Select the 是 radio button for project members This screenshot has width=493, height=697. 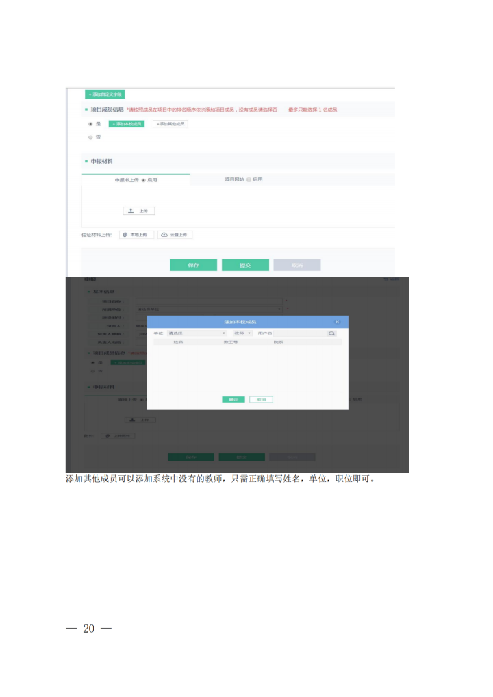pyautogui.click(x=90, y=124)
